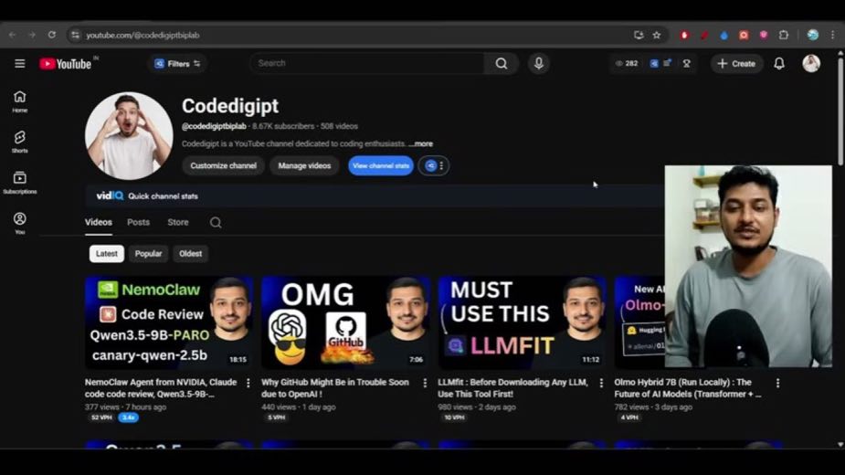This screenshot has width=845, height=475.
Task: Click the site info icon in address bar
Action: coord(76,35)
